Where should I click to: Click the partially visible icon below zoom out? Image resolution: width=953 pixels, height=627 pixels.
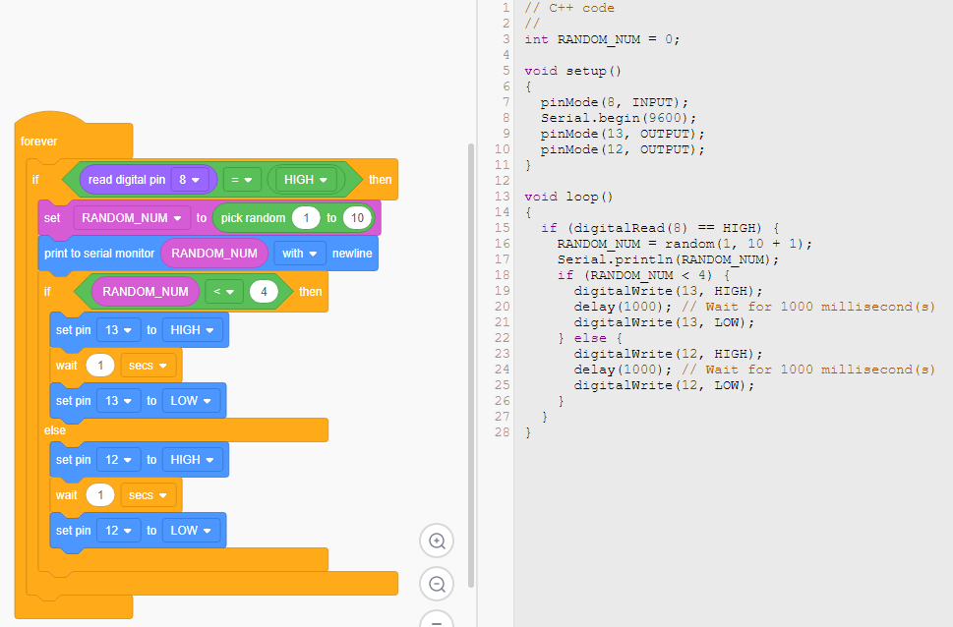(x=437, y=619)
